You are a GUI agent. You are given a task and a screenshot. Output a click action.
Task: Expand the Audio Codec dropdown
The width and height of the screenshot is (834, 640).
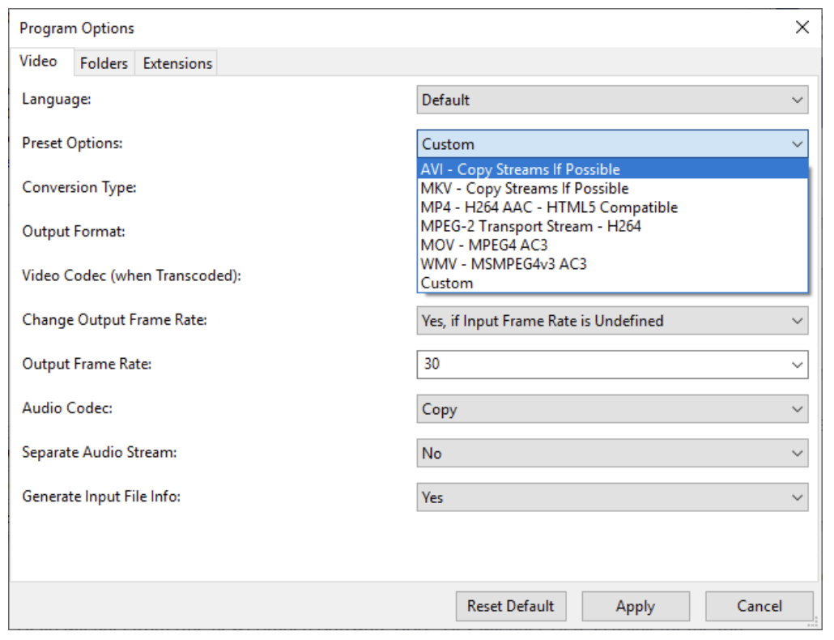point(612,409)
